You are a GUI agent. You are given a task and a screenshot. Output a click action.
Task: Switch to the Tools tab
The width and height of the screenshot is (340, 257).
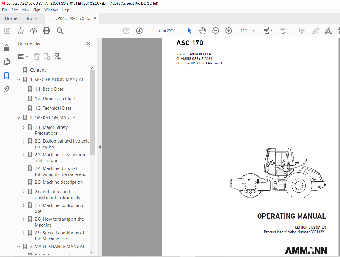point(31,18)
